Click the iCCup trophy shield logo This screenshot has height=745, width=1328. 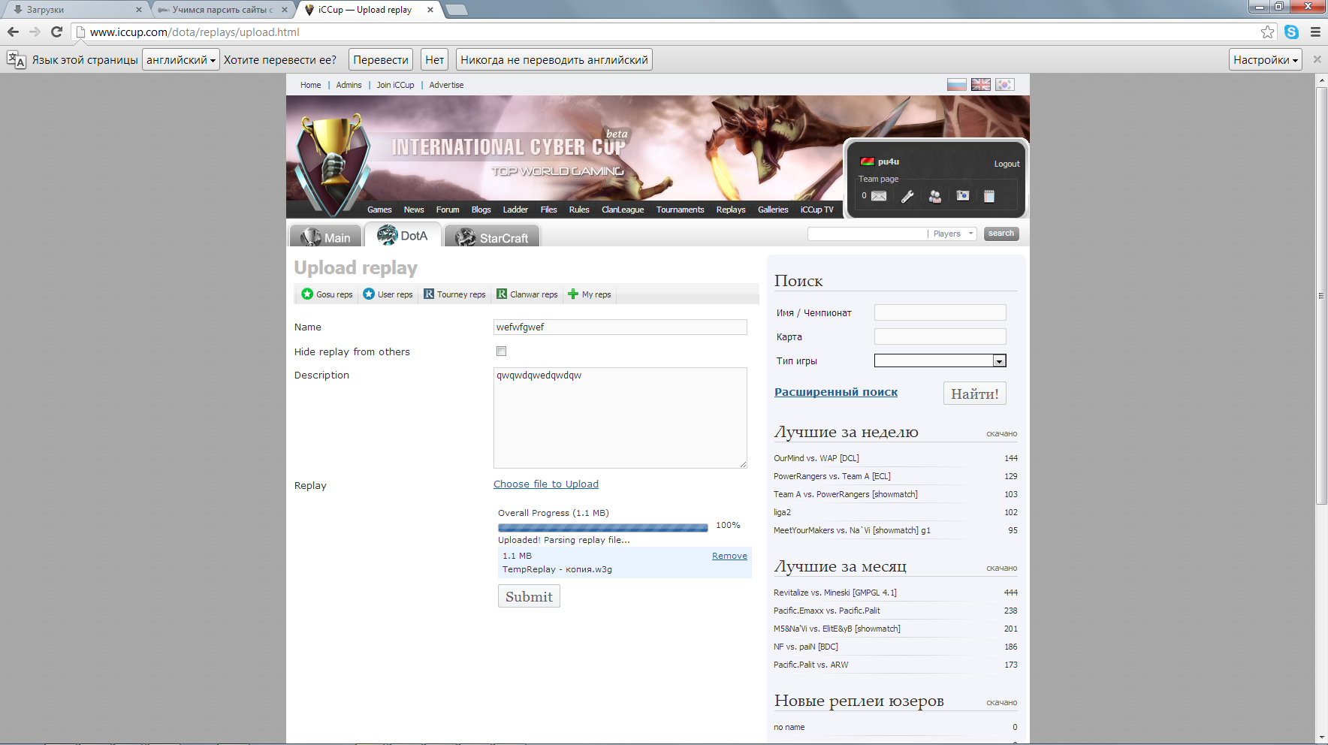click(x=333, y=164)
